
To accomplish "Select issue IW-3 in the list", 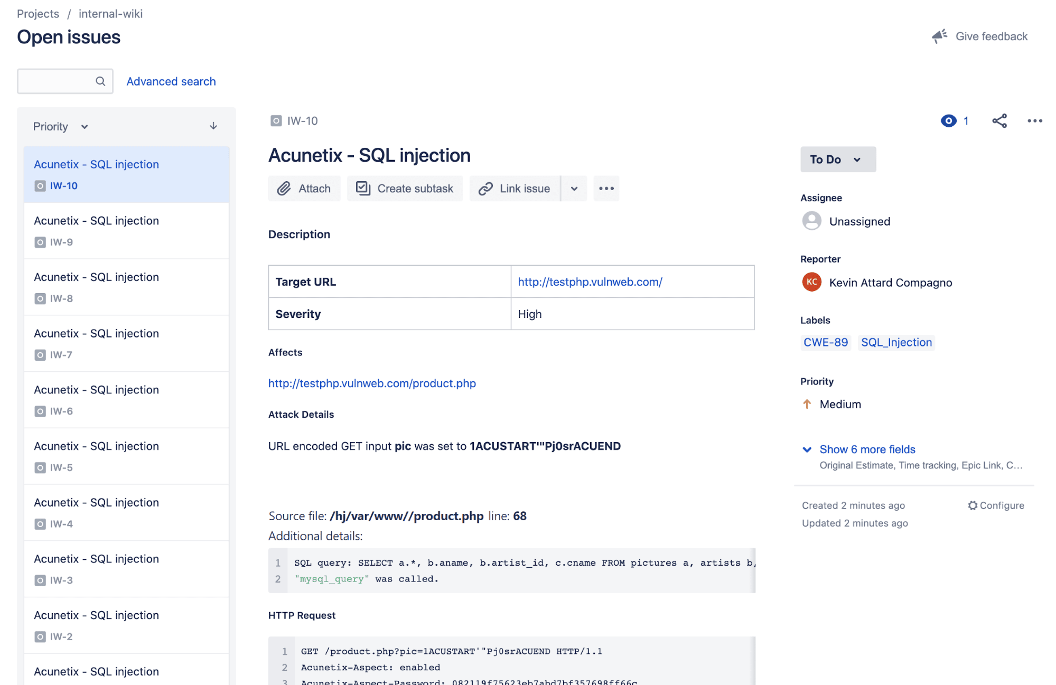I will [127, 569].
